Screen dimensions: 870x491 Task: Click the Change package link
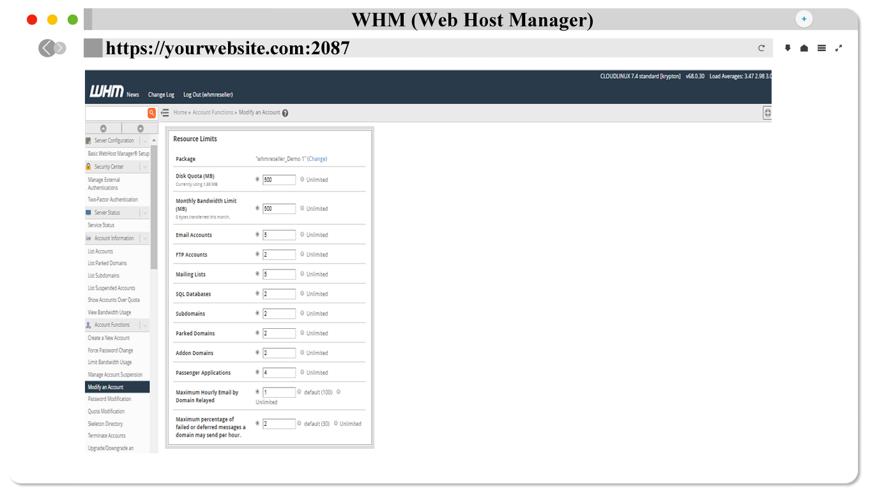[317, 159]
